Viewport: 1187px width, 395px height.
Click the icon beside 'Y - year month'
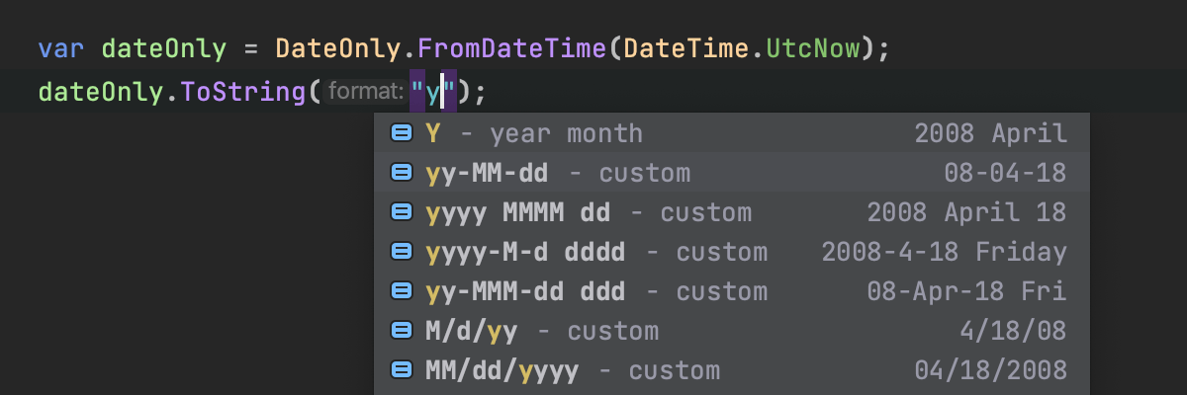402,133
